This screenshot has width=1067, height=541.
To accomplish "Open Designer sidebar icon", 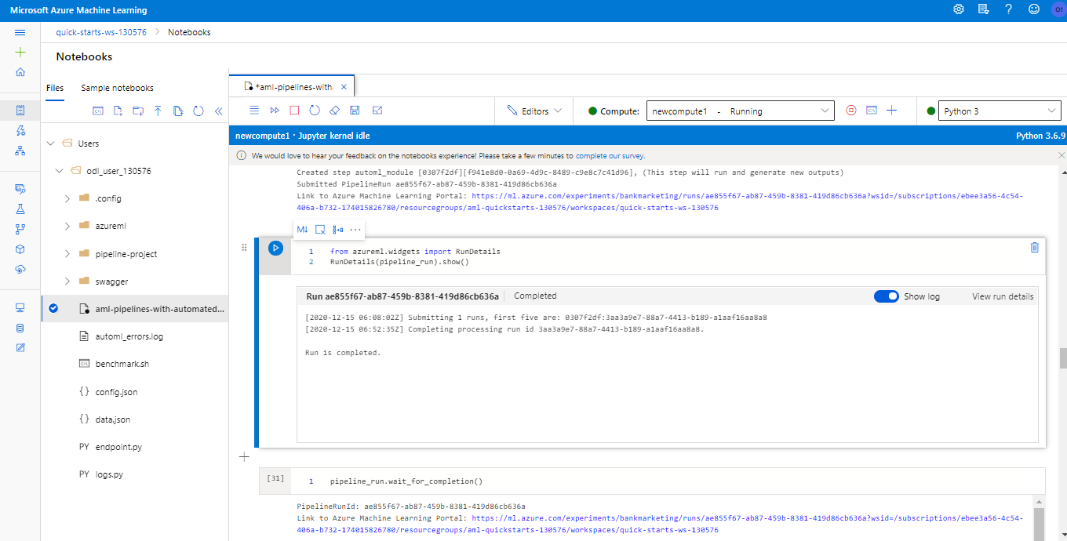I will pyautogui.click(x=20, y=151).
